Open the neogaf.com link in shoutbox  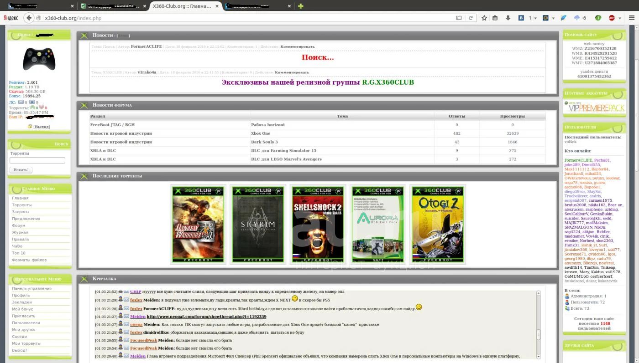(x=206, y=317)
